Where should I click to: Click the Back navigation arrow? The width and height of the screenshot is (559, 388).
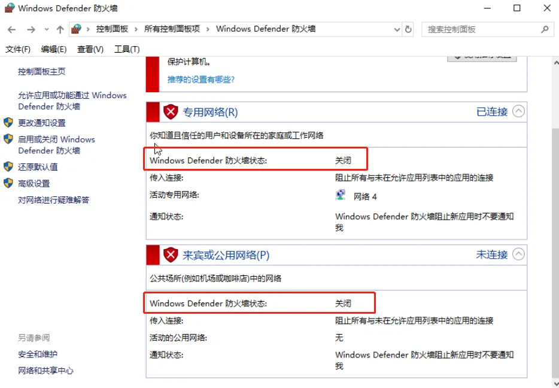[12, 29]
